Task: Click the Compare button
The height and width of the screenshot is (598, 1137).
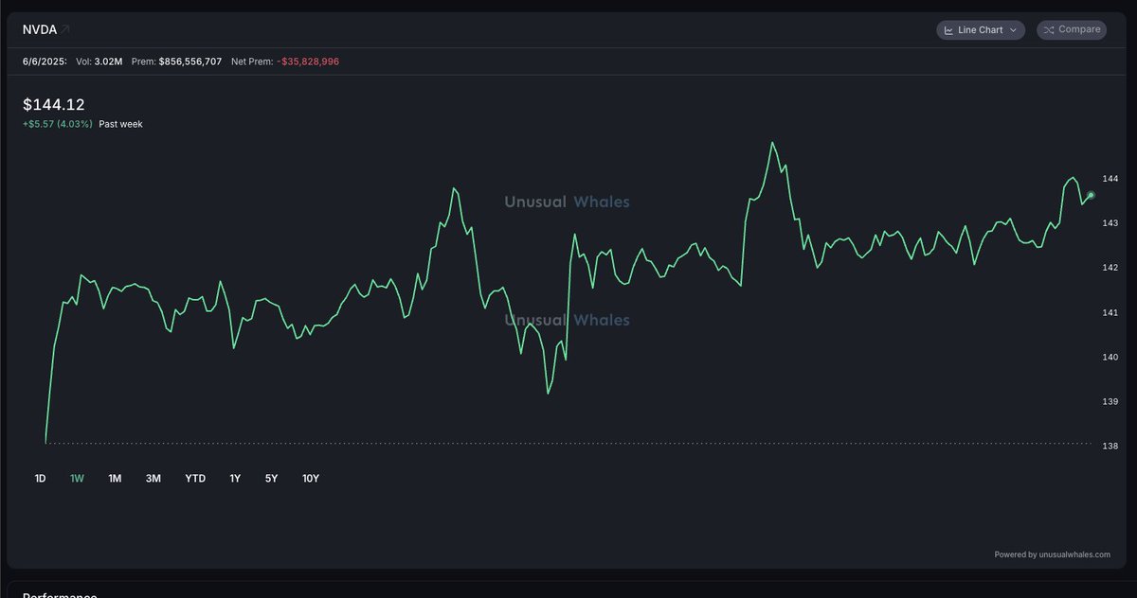Action: 1072,30
